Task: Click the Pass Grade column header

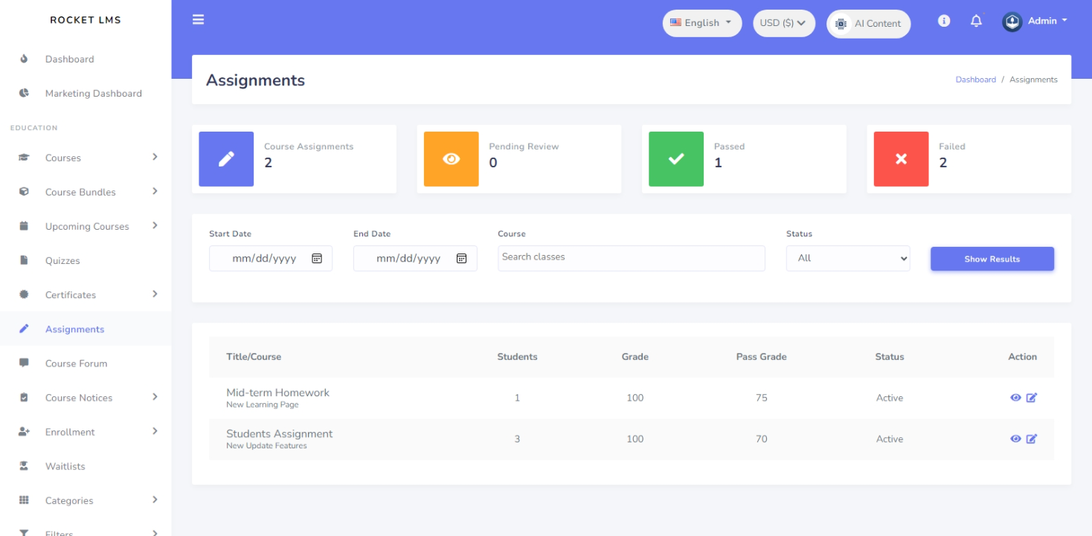Action: click(762, 357)
